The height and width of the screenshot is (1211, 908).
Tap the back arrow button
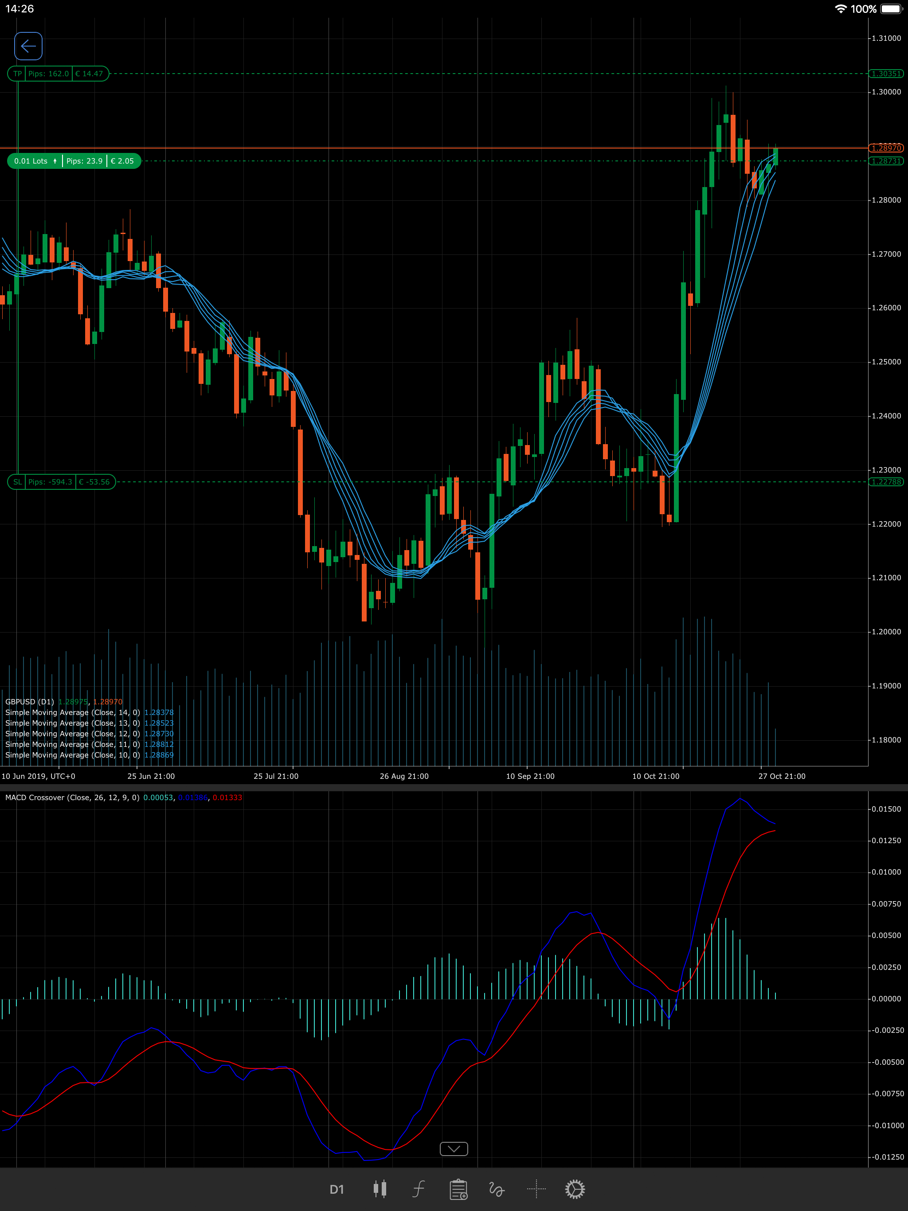pyautogui.click(x=28, y=46)
